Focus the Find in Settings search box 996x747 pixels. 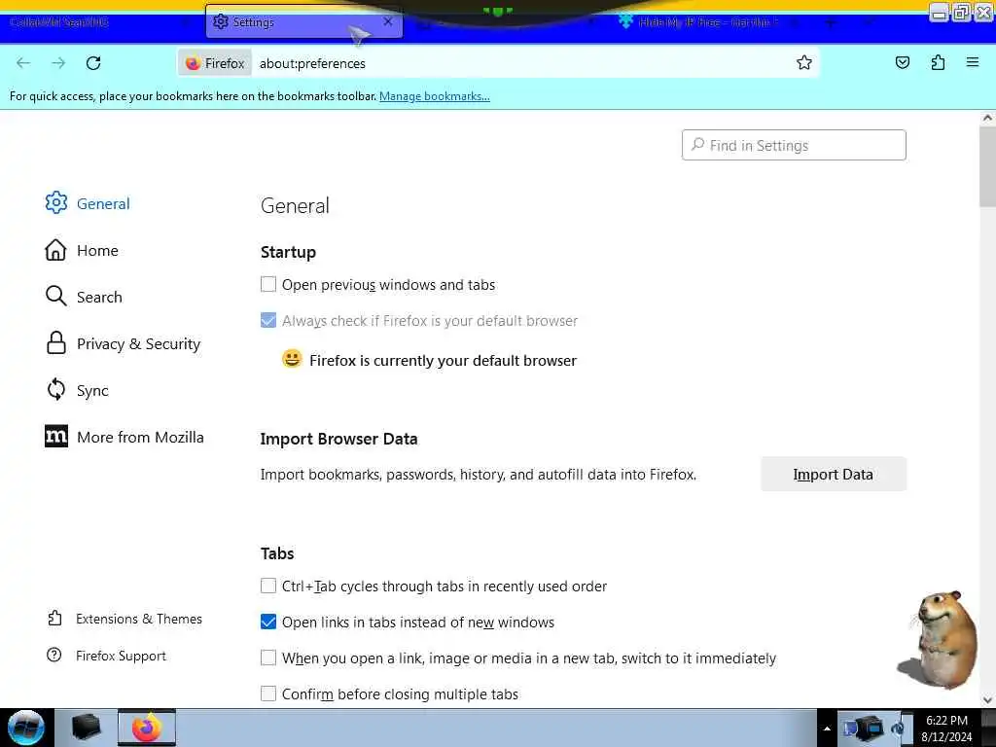coord(794,145)
